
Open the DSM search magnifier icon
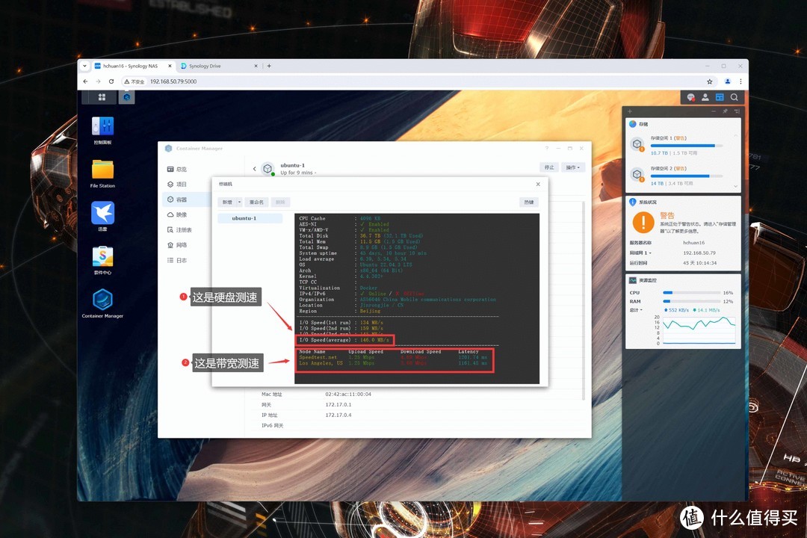pyautogui.click(x=735, y=97)
